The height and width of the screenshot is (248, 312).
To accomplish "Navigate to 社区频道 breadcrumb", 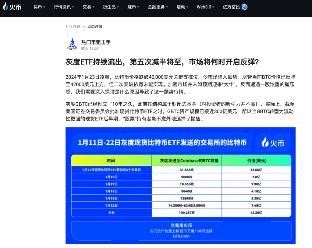I will (73, 27).
